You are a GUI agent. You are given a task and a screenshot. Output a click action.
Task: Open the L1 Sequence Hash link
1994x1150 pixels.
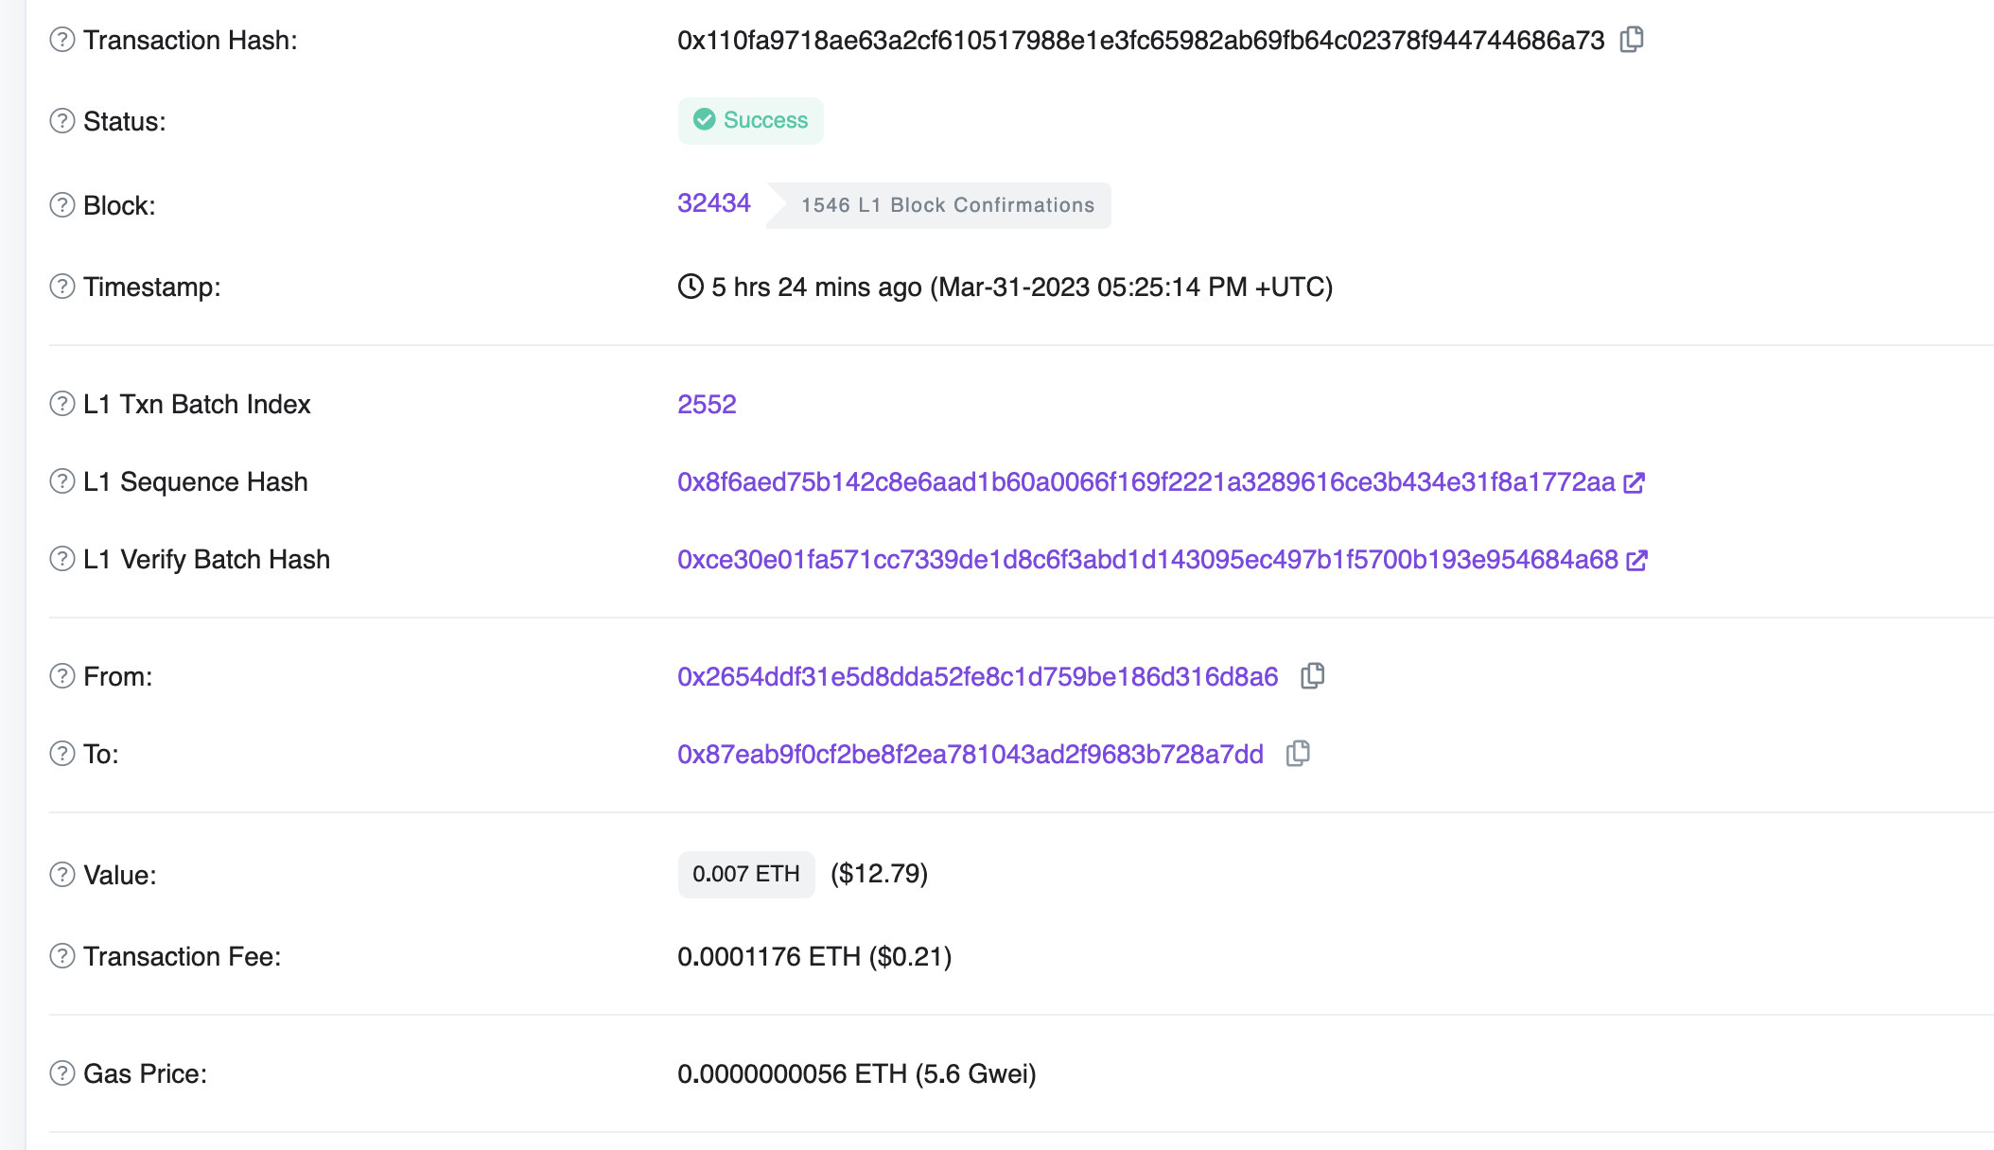pos(1146,482)
